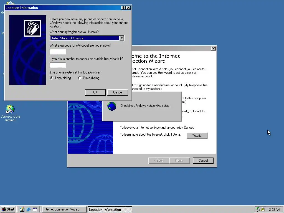Cancel the Internet Connection Wizard
284x213 pixels.
click(x=203, y=161)
